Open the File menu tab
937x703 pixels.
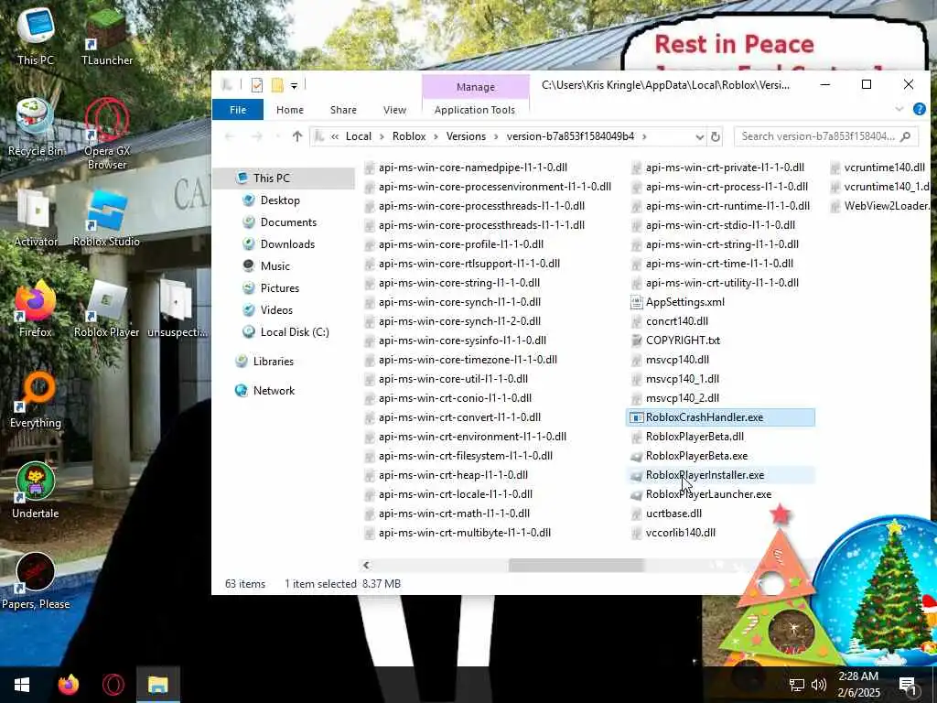coord(238,110)
